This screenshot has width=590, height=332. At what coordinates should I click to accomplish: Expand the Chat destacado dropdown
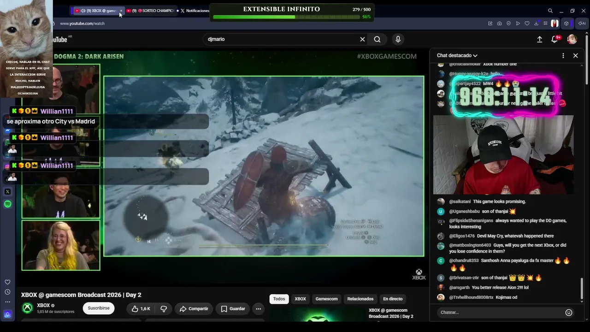[457, 56]
